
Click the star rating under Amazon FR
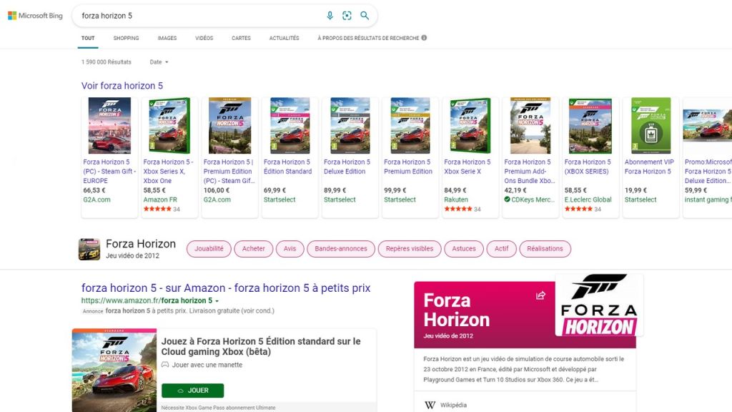point(157,209)
